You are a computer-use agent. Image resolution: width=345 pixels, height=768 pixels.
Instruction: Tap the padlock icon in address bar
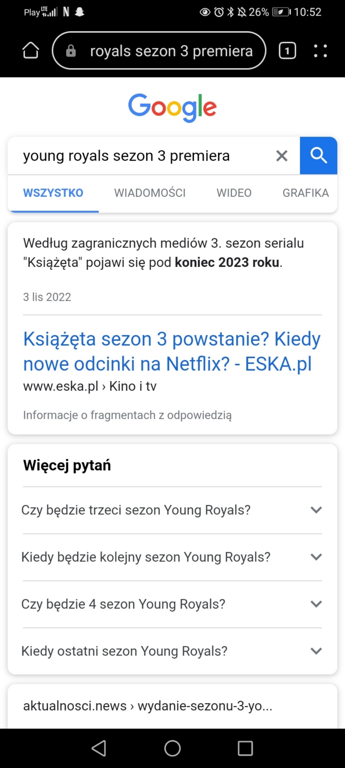pyautogui.click(x=71, y=51)
